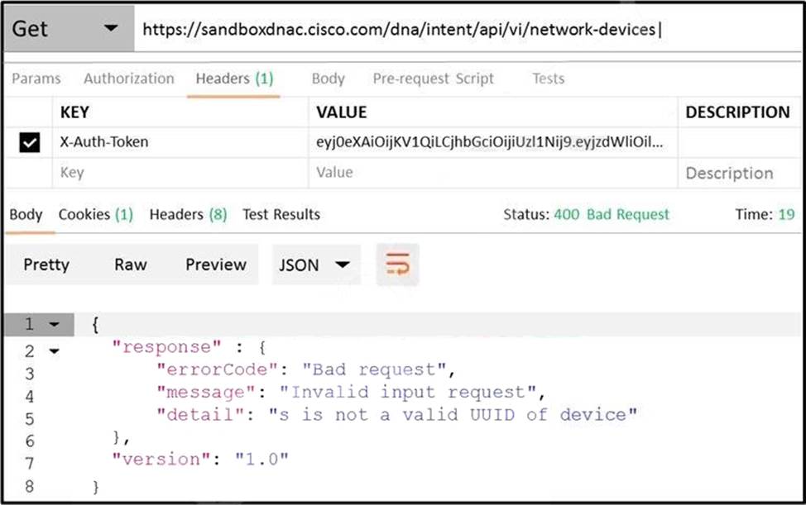Select the Pretty response view

(x=46, y=265)
